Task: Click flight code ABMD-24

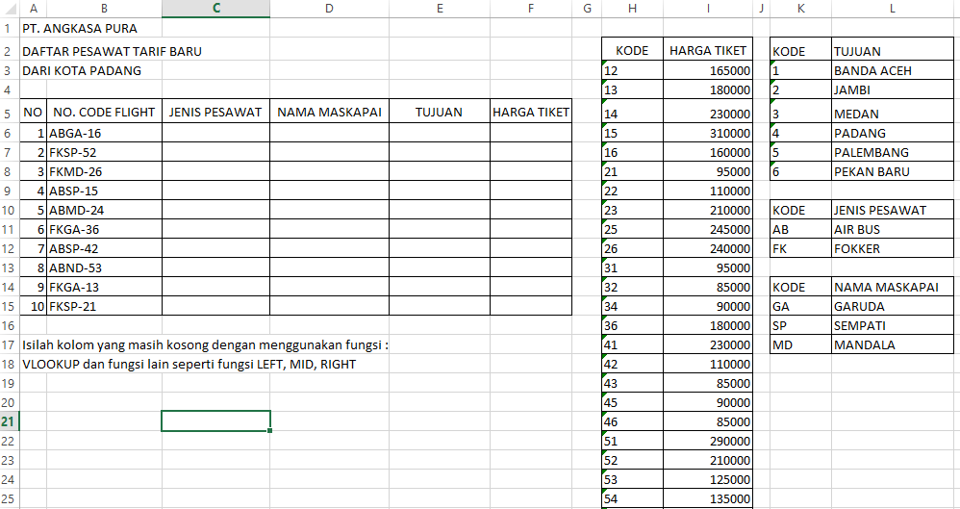Action: pos(104,210)
